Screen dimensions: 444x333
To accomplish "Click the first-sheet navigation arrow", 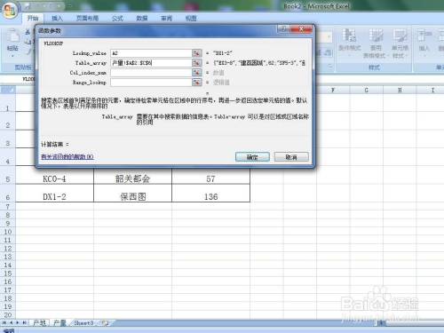I will pos(4,322).
